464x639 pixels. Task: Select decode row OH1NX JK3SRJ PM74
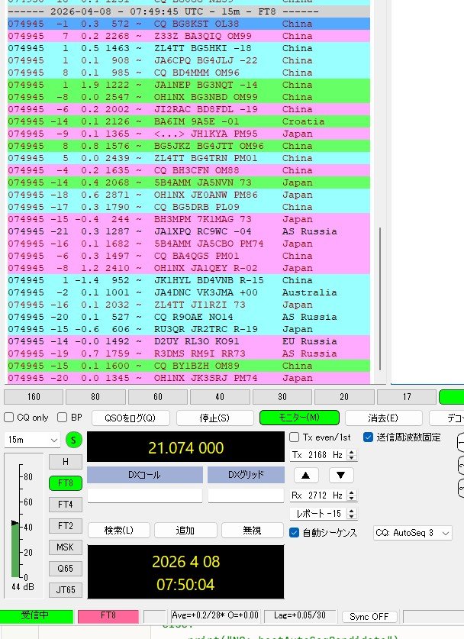pyautogui.click(x=188, y=378)
